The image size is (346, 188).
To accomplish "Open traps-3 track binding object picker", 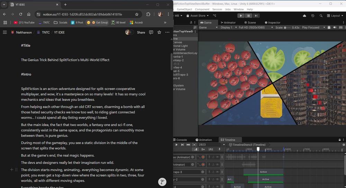I will (x=202, y=172).
